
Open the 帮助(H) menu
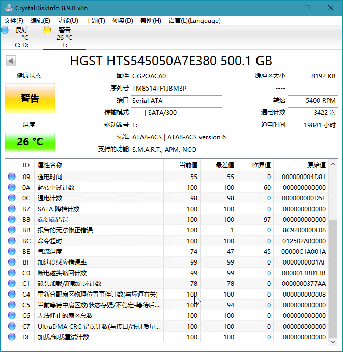(x=151, y=21)
